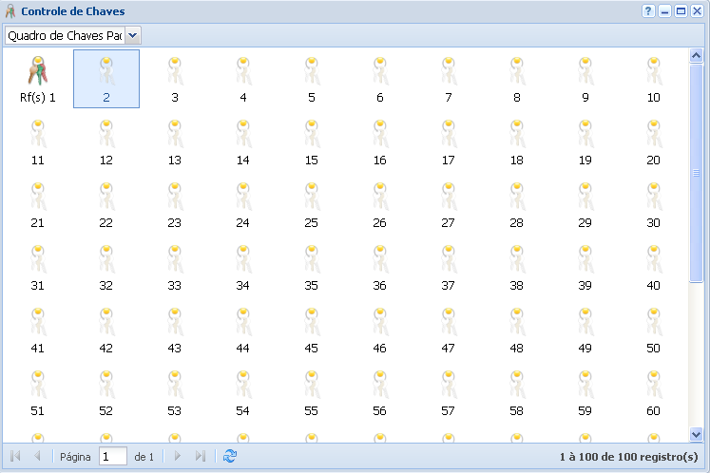Select key icon number 10
The height and width of the screenshot is (473, 710).
pos(653,72)
